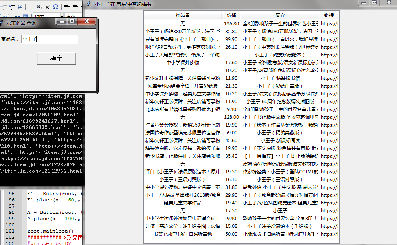
Task: Select the price cell 17.60
Action: point(231,62)
